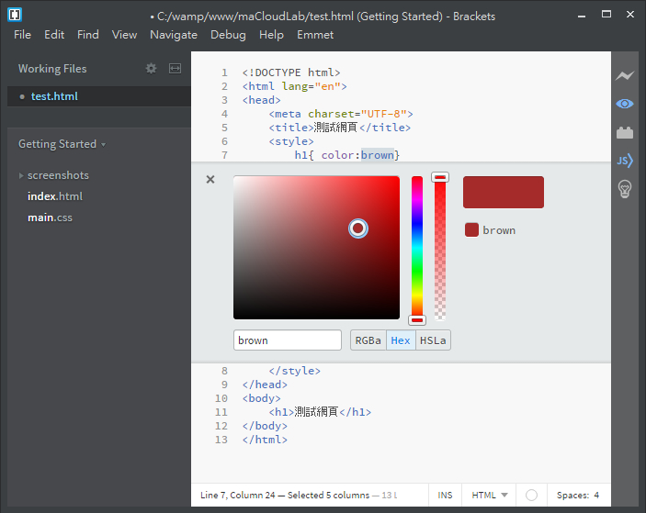
Task: Open the Live Preview lightning icon
Action: 625,75
